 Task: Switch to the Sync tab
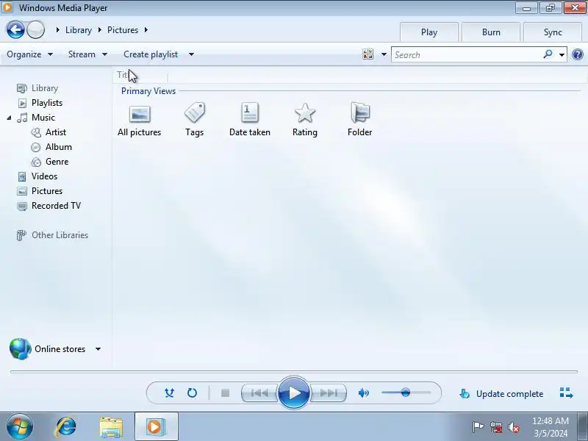pos(553,32)
